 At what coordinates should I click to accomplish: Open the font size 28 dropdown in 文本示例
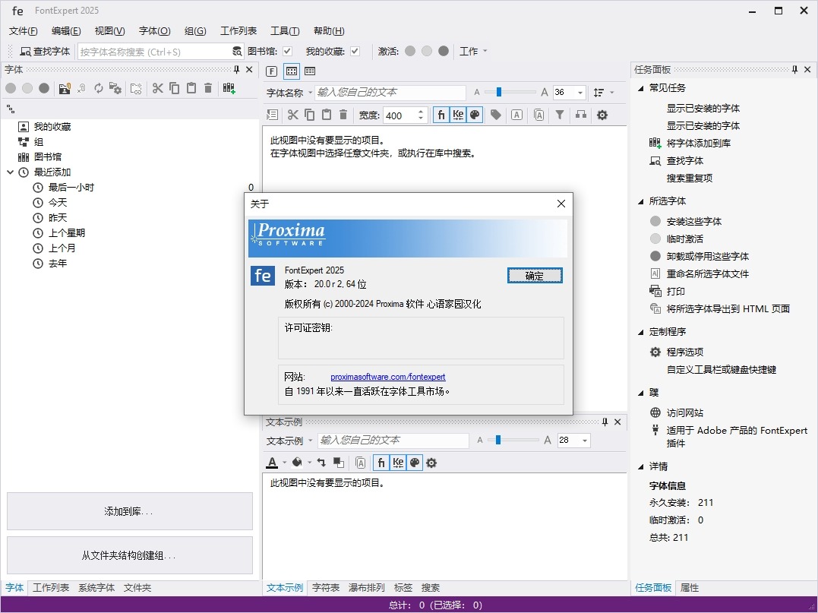coord(585,441)
